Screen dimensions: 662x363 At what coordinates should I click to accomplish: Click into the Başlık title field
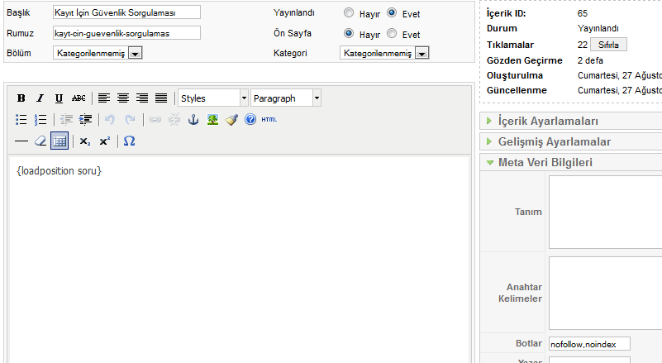126,13
